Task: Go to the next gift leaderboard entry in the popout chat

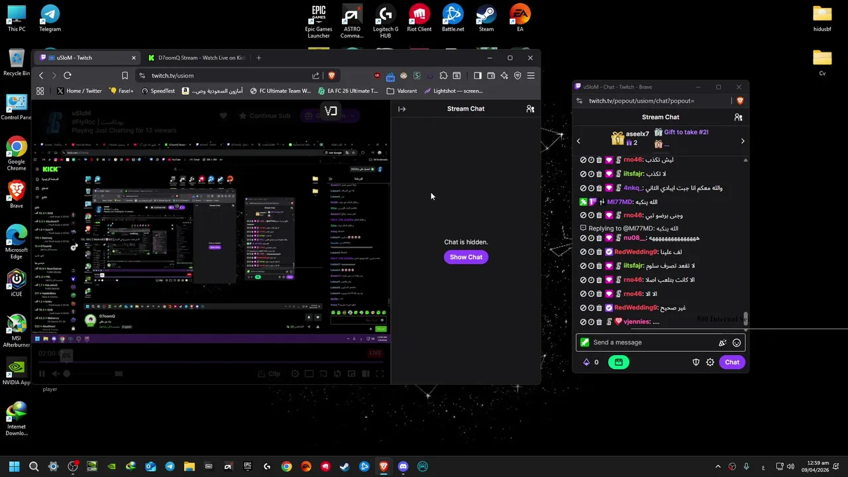Action: click(x=743, y=141)
